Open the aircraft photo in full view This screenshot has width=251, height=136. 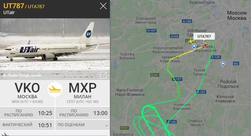103,75
